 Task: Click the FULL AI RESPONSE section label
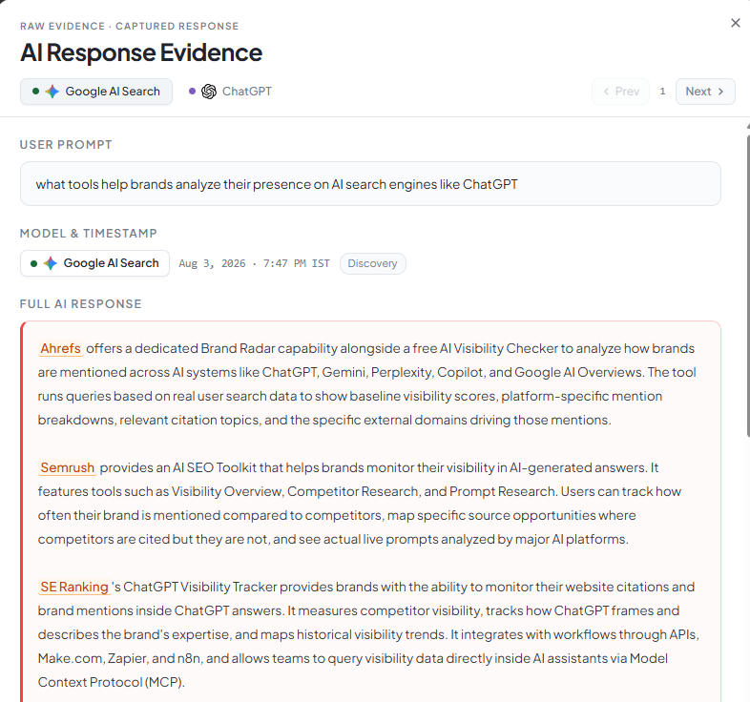click(x=81, y=304)
